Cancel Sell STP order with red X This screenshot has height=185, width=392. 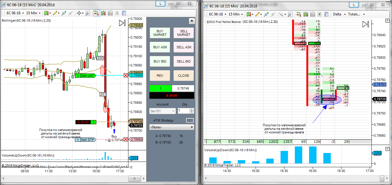click(126, 139)
